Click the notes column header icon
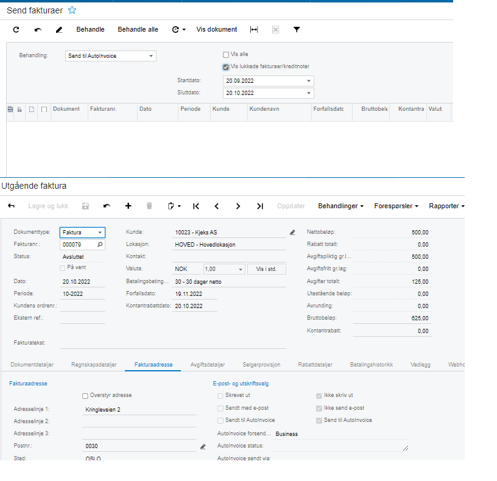Viewport: 497px width, 481px height. pos(10,110)
